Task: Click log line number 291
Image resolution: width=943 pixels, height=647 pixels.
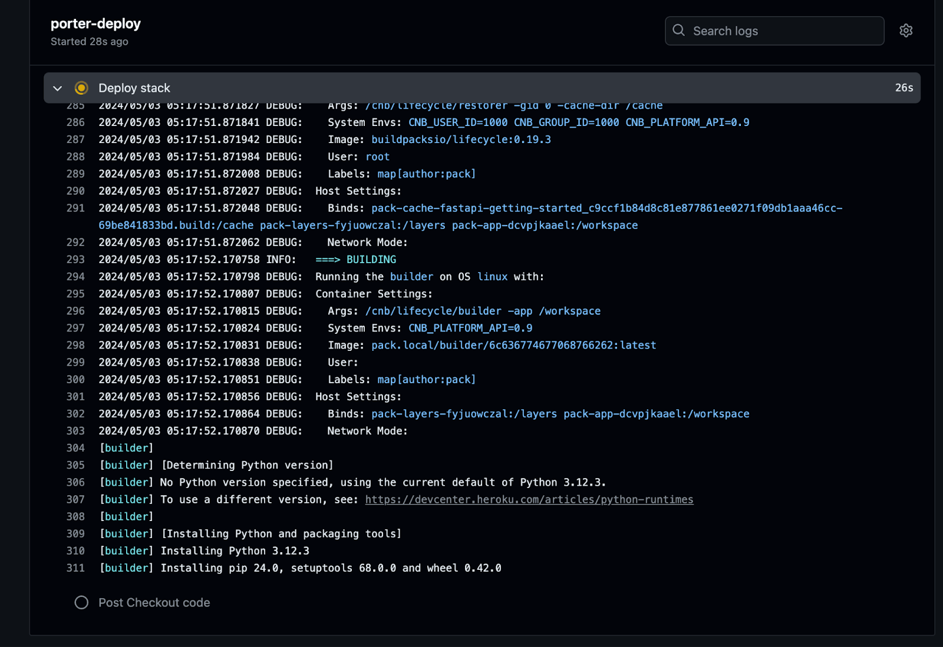Action: [75, 208]
